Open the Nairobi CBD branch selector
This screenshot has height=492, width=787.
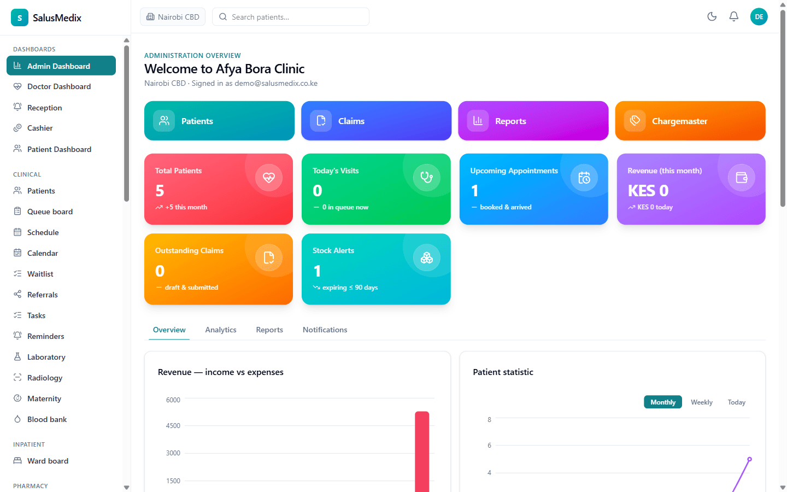pos(173,17)
